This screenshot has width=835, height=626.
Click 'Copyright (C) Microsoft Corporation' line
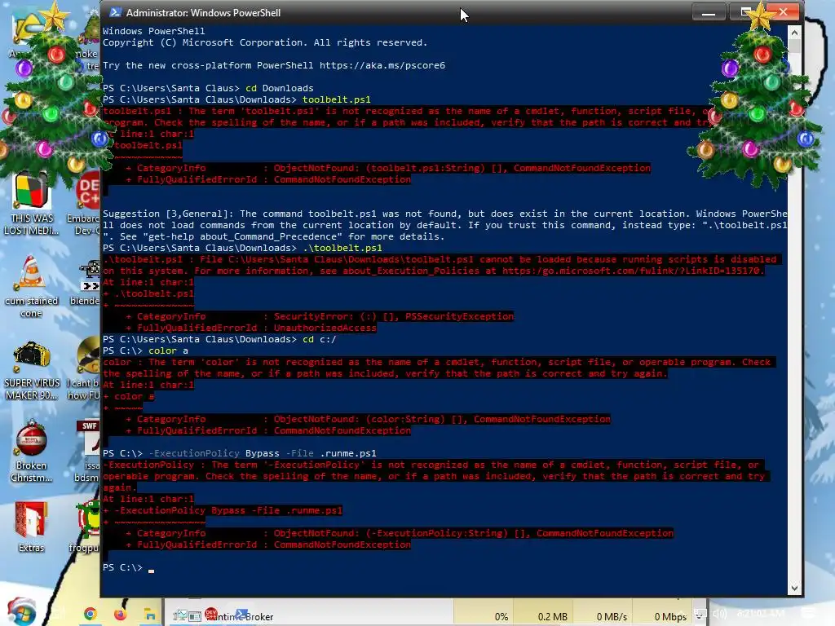tap(265, 42)
